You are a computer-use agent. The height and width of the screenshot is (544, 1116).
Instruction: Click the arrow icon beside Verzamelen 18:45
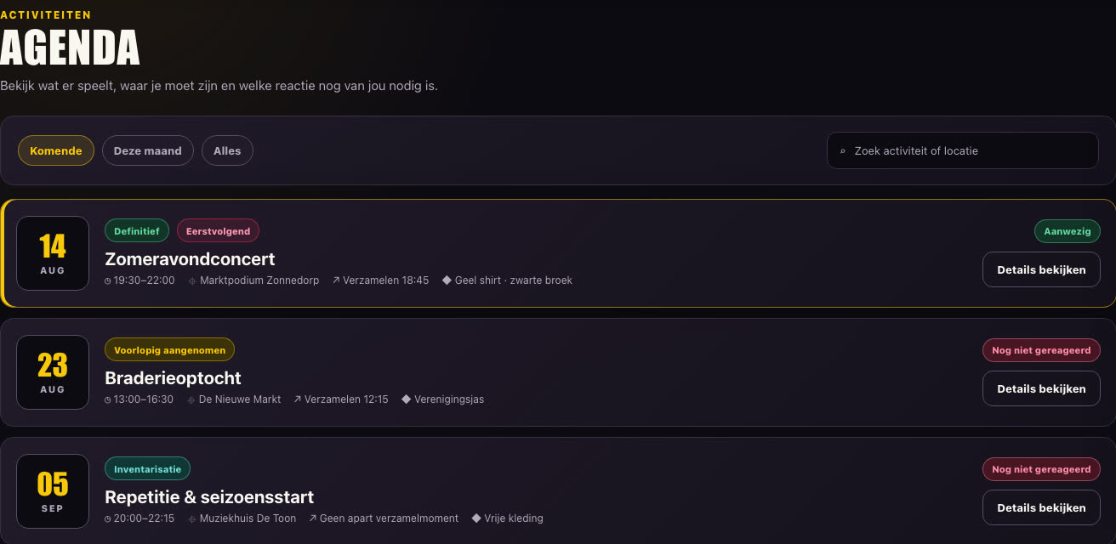click(336, 280)
